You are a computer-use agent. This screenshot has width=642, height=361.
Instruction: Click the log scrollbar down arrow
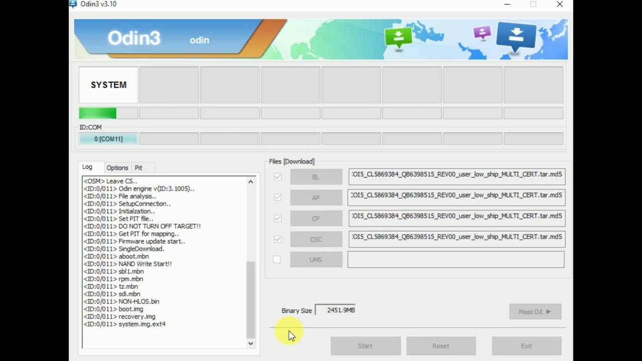point(251,343)
